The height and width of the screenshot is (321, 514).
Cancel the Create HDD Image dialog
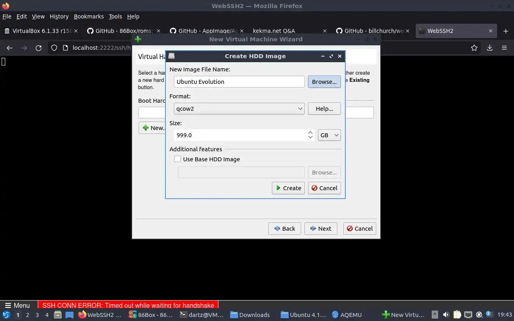coord(324,188)
